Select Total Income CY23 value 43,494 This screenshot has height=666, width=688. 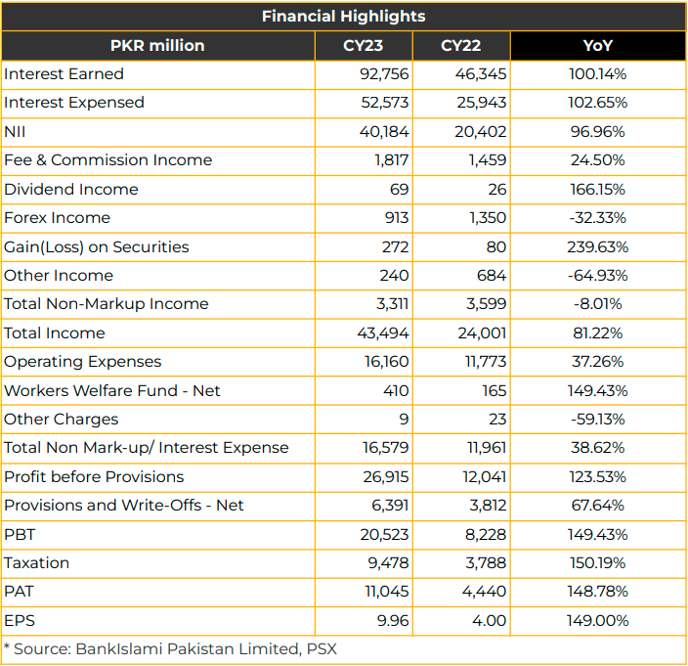click(383, 333)
